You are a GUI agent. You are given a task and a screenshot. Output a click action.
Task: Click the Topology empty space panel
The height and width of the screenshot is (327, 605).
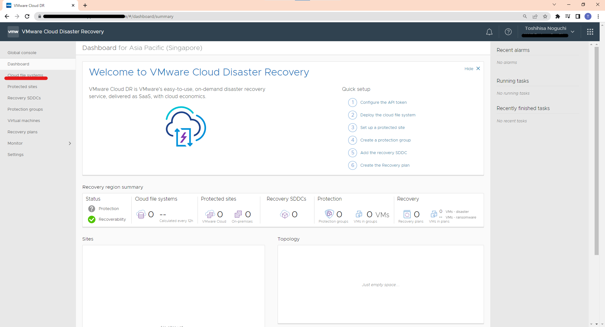381,284
